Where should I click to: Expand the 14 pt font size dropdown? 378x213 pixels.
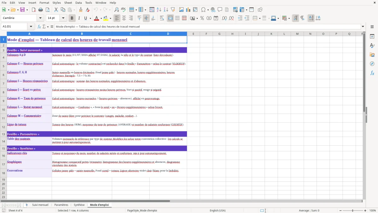63,18
